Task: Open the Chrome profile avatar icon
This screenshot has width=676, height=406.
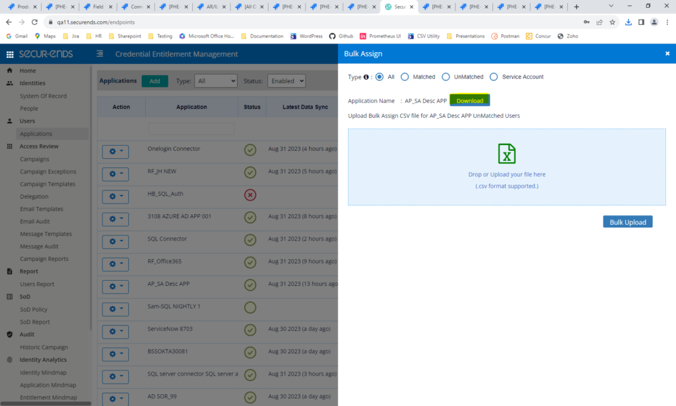Action: coord(654,22)
